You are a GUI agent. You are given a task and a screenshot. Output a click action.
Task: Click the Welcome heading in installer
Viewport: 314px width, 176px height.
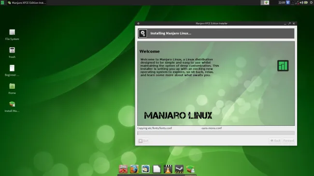tap(149, 52)
